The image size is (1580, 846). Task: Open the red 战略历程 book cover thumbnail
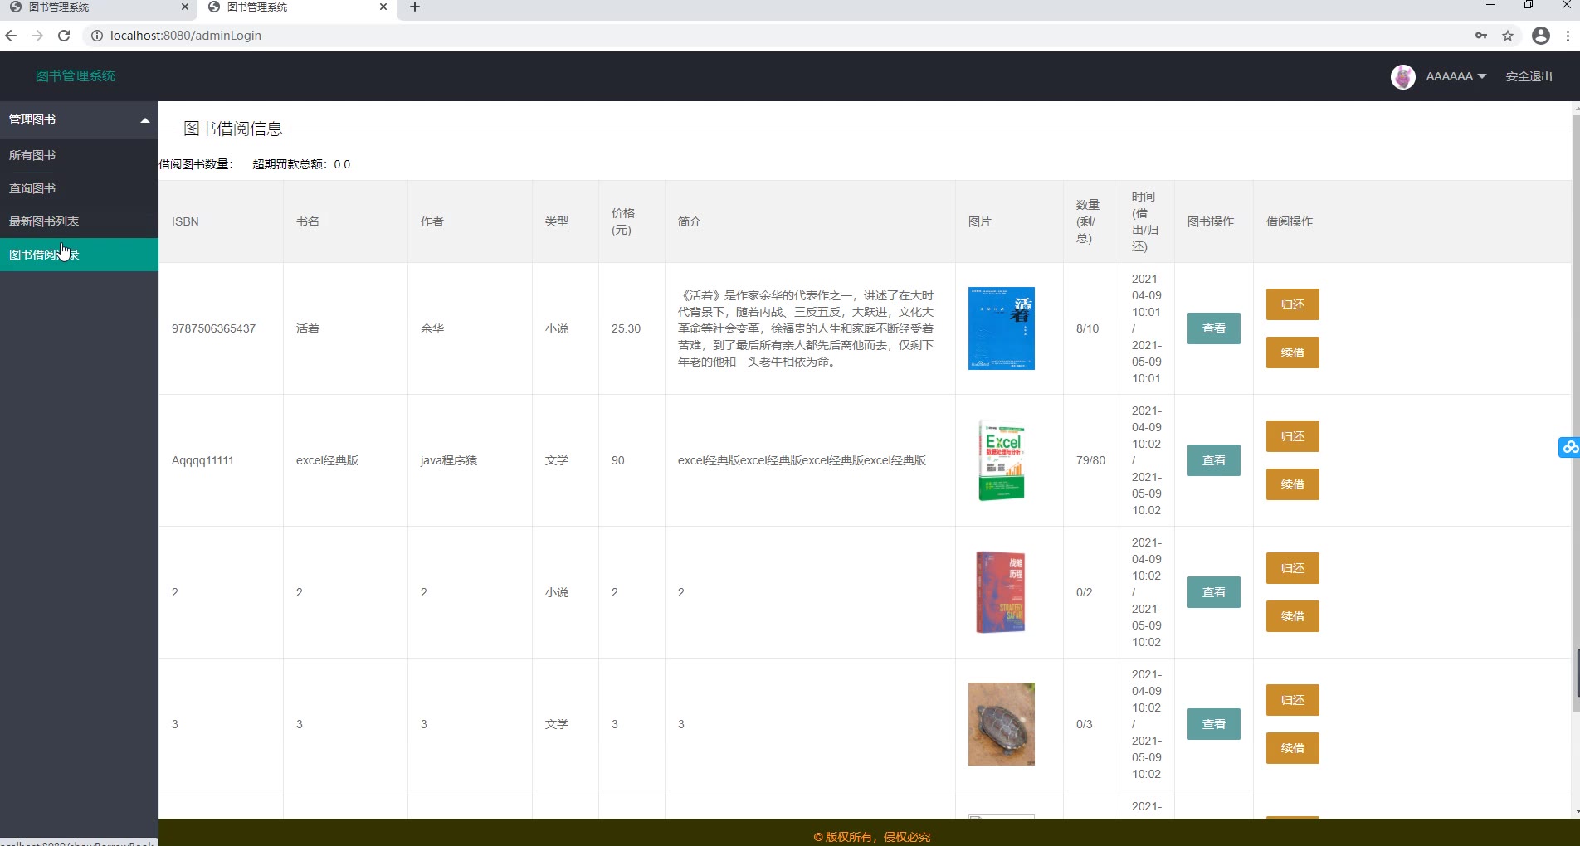(1001, 592)
